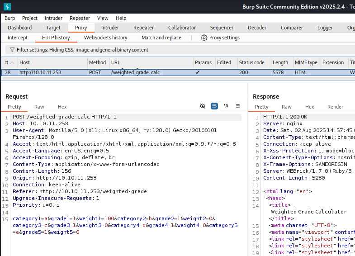Click the Match and replace tab

(161, 38)
